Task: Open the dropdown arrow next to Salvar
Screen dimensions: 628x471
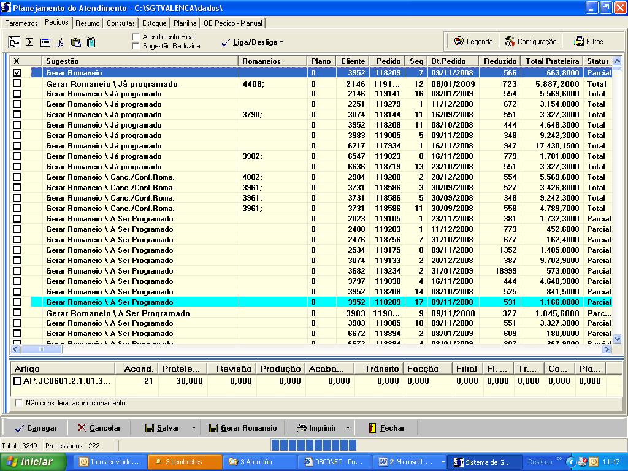Action: [x=194, y=428]
